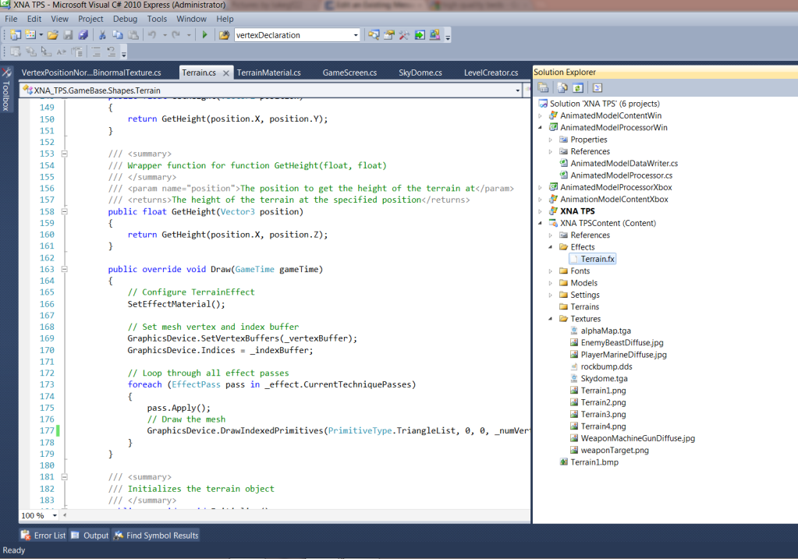Click the editor horizontal scrollbar left arrow
The height and width of the screenshot is (559, 798).
click(65, 515)
